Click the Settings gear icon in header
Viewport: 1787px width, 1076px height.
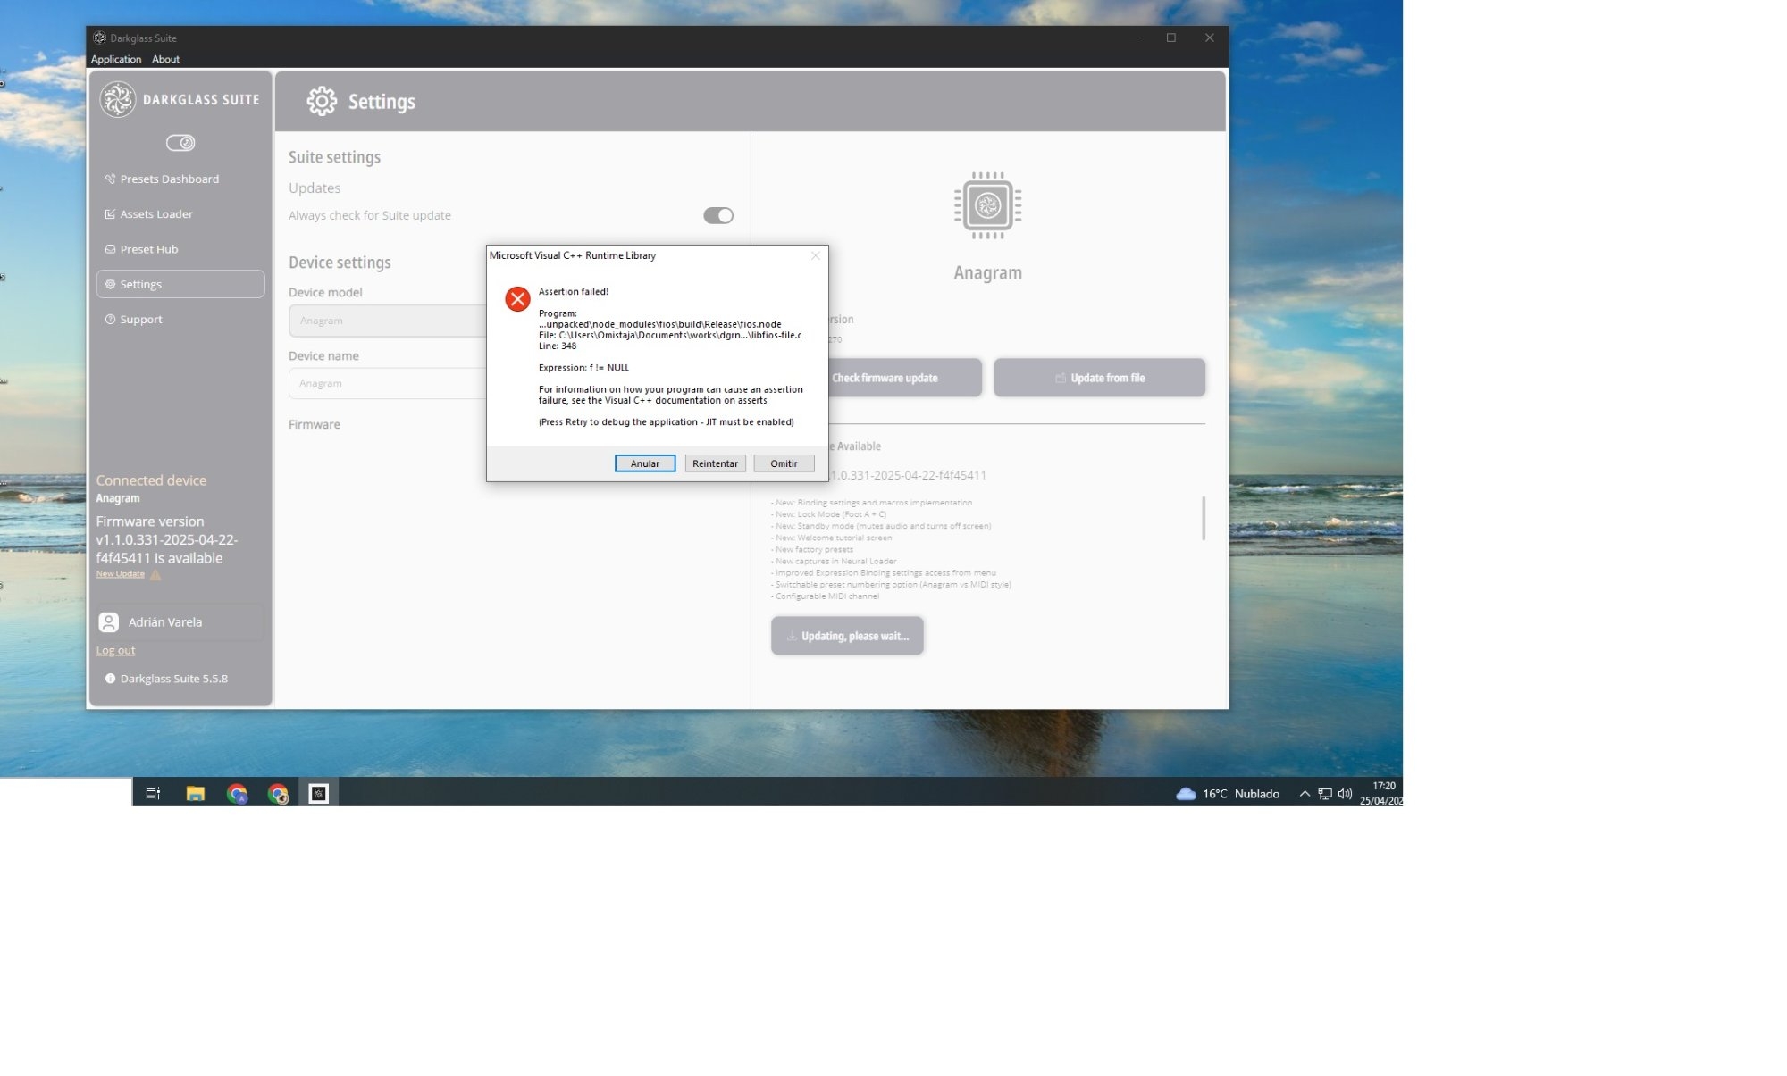tap(322, 102)
